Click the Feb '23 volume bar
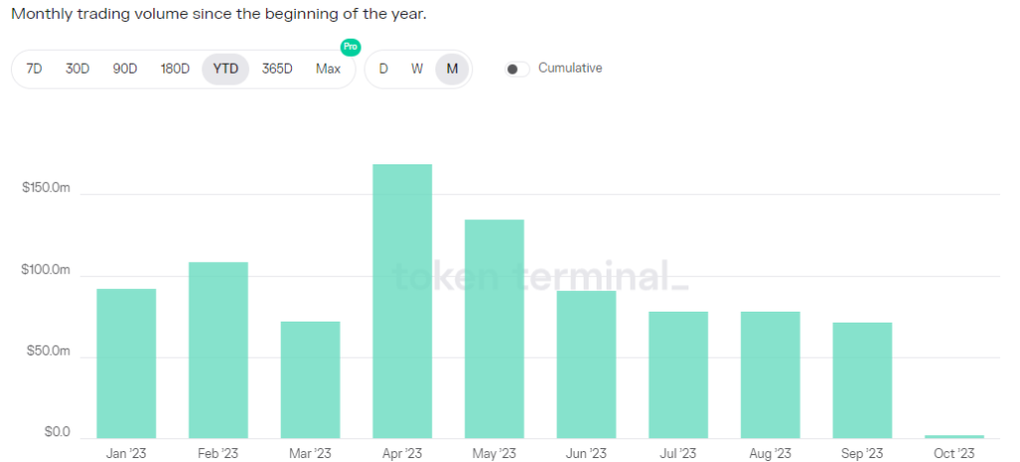The image size is (1020, 462). click(x=218, y=349)
